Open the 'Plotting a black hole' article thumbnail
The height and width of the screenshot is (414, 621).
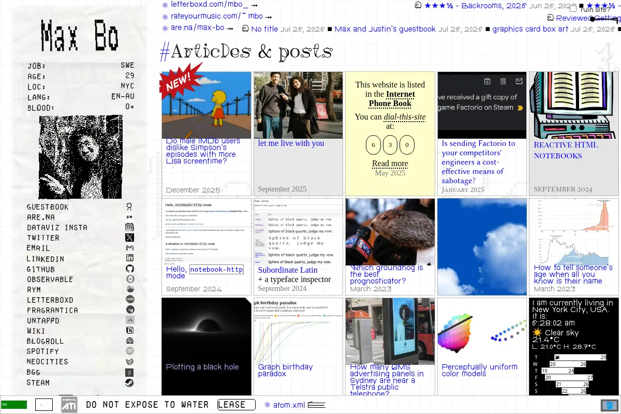[x=206, y=347]
